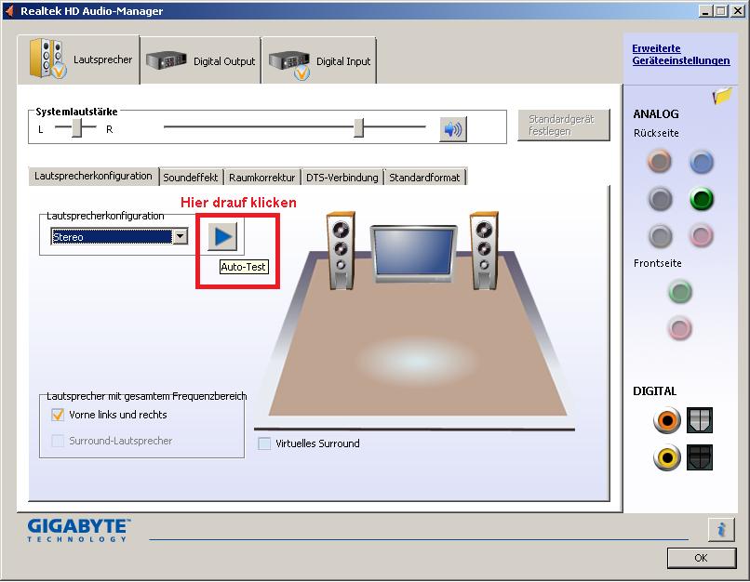This screenshot has height=582, width=750.
Task: Open the yellow folder connector settings icon
Action: pyautogui.click(x=722, y=96)
